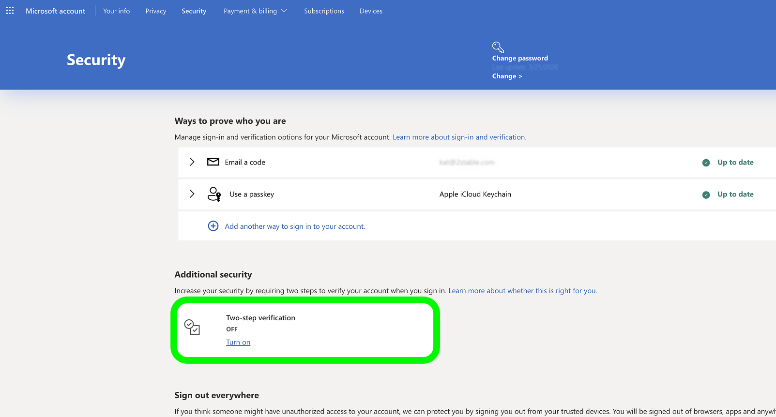
Task: Turn on two-step verification
Action: (238, 342)
